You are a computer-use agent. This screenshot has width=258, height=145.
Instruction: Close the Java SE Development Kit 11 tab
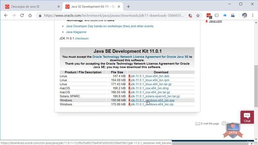coord(119,6)
